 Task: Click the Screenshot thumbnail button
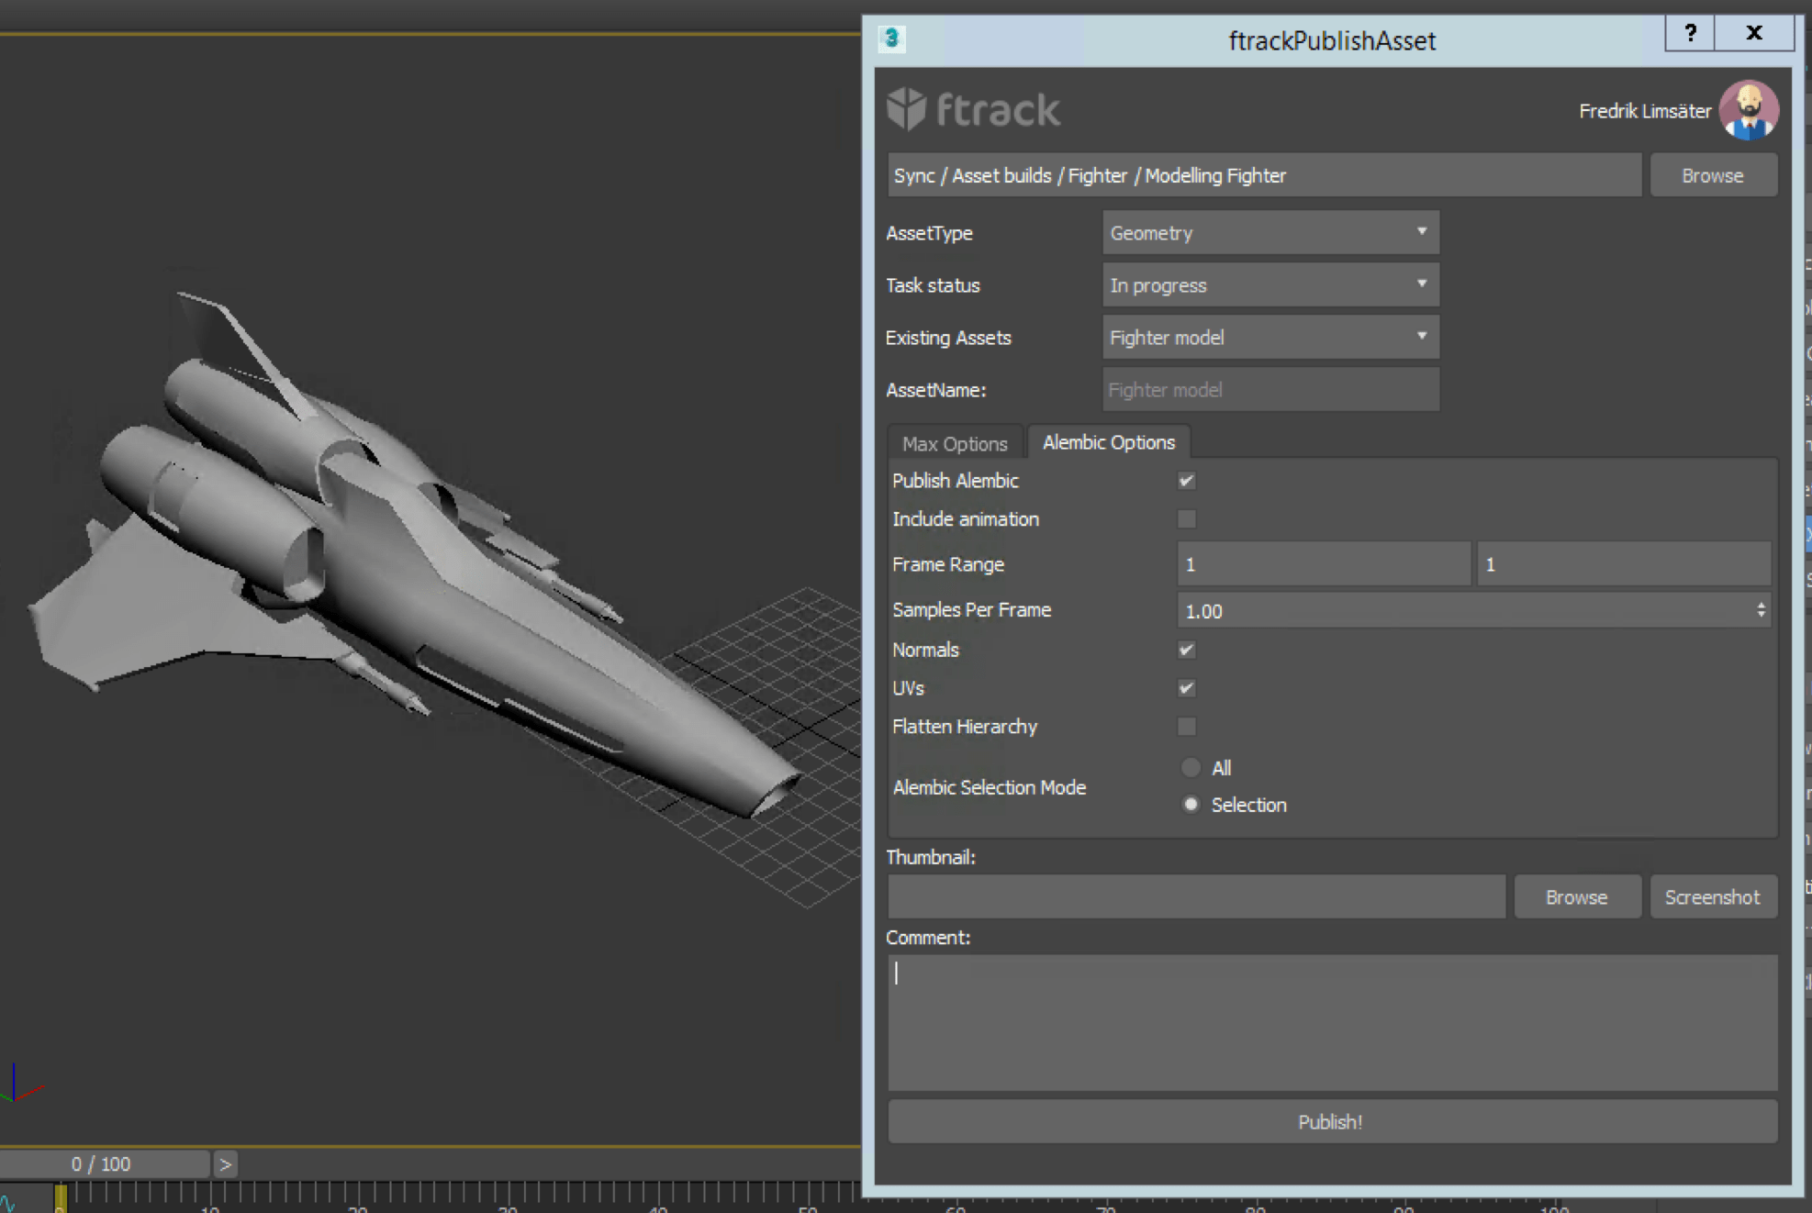(x=1712, y=897)
